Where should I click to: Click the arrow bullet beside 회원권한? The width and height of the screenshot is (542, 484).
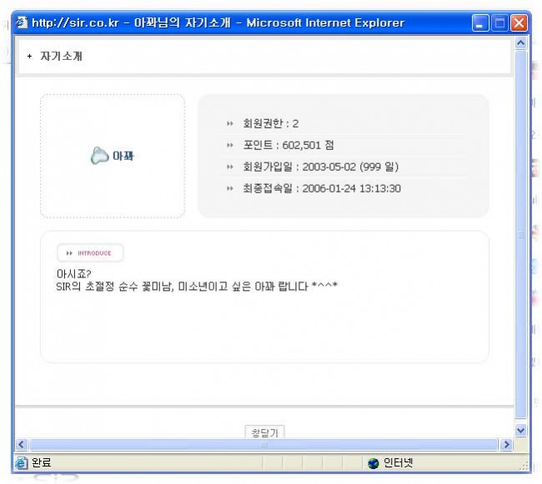pyautogui.click(x=230, y=123)
